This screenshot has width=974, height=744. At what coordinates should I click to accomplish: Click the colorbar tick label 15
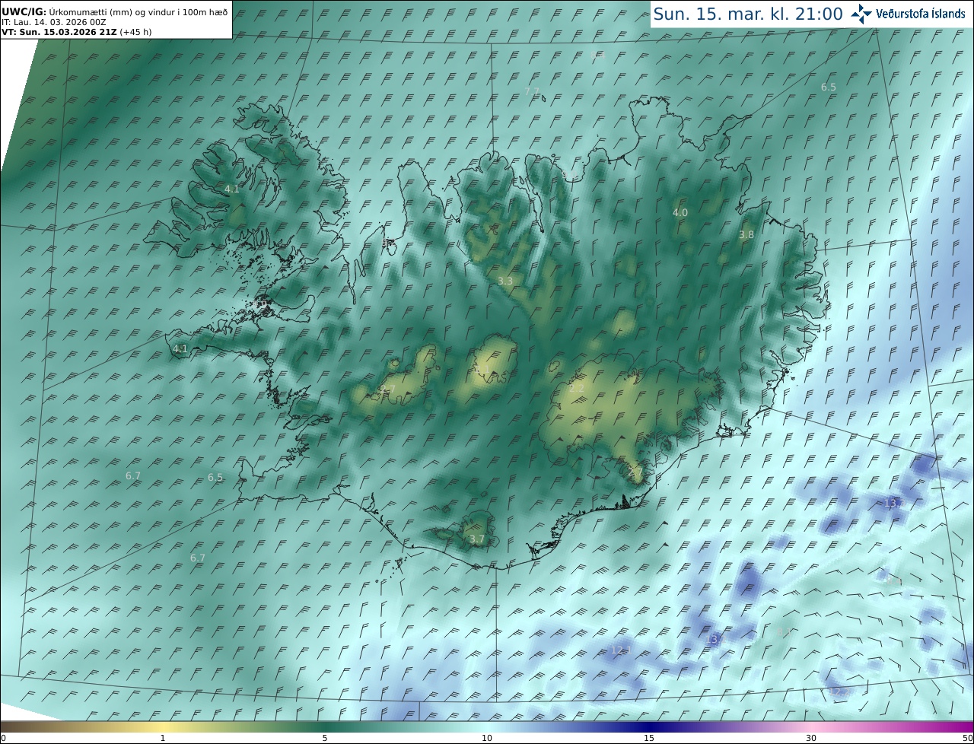pos(649,738)
